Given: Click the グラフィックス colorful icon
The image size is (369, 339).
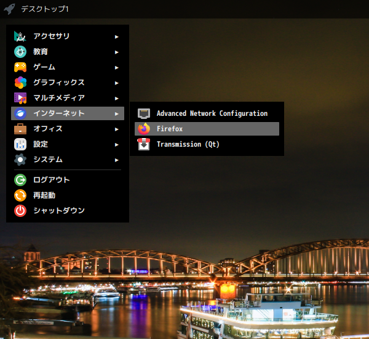Looking at the screenshot, I should point(20,83).
